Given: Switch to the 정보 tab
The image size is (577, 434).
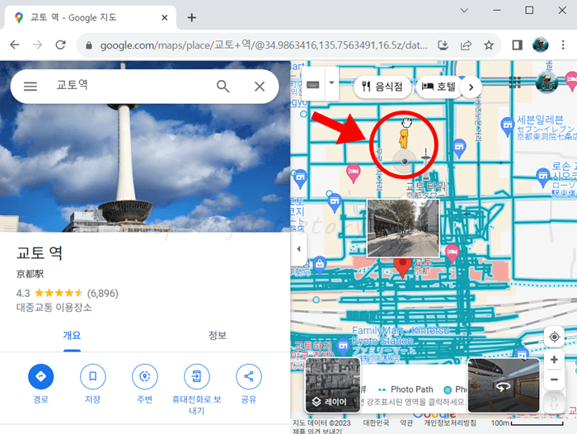Looking at the screenshot, I should coord(218,336).
